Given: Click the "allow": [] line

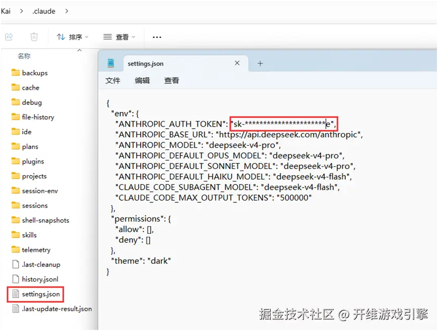Looking at the screenshot, I should point(135,230).
